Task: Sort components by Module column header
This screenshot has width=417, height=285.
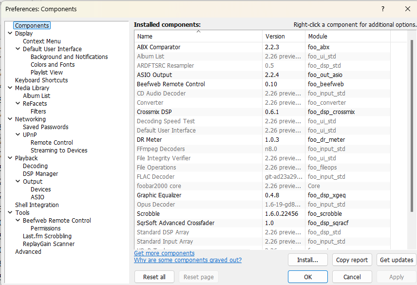Action: coord(348,36)
